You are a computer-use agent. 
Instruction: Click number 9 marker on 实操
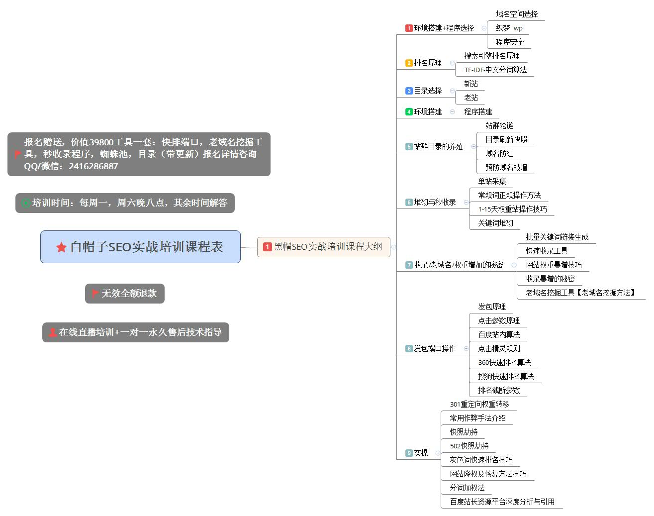(409, 453)
